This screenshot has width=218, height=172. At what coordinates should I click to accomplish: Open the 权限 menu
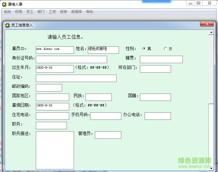point(19,12)
